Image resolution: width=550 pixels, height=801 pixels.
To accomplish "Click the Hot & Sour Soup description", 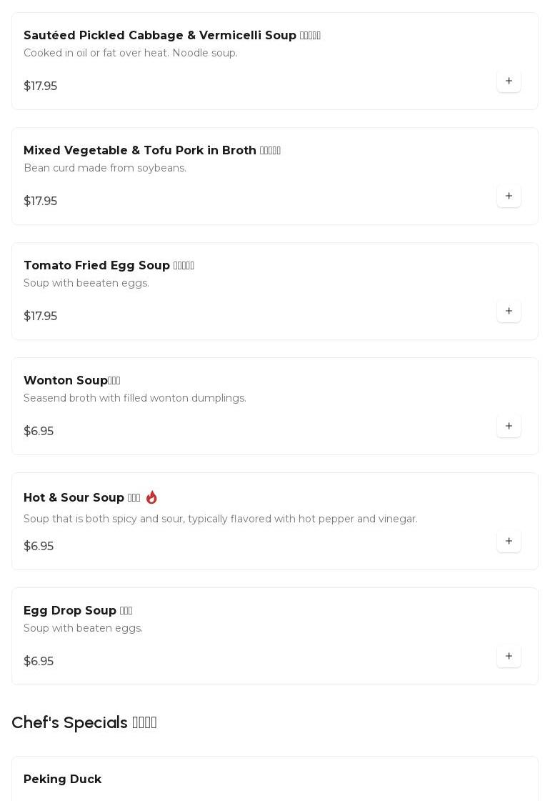I will [x=220, y=519].
